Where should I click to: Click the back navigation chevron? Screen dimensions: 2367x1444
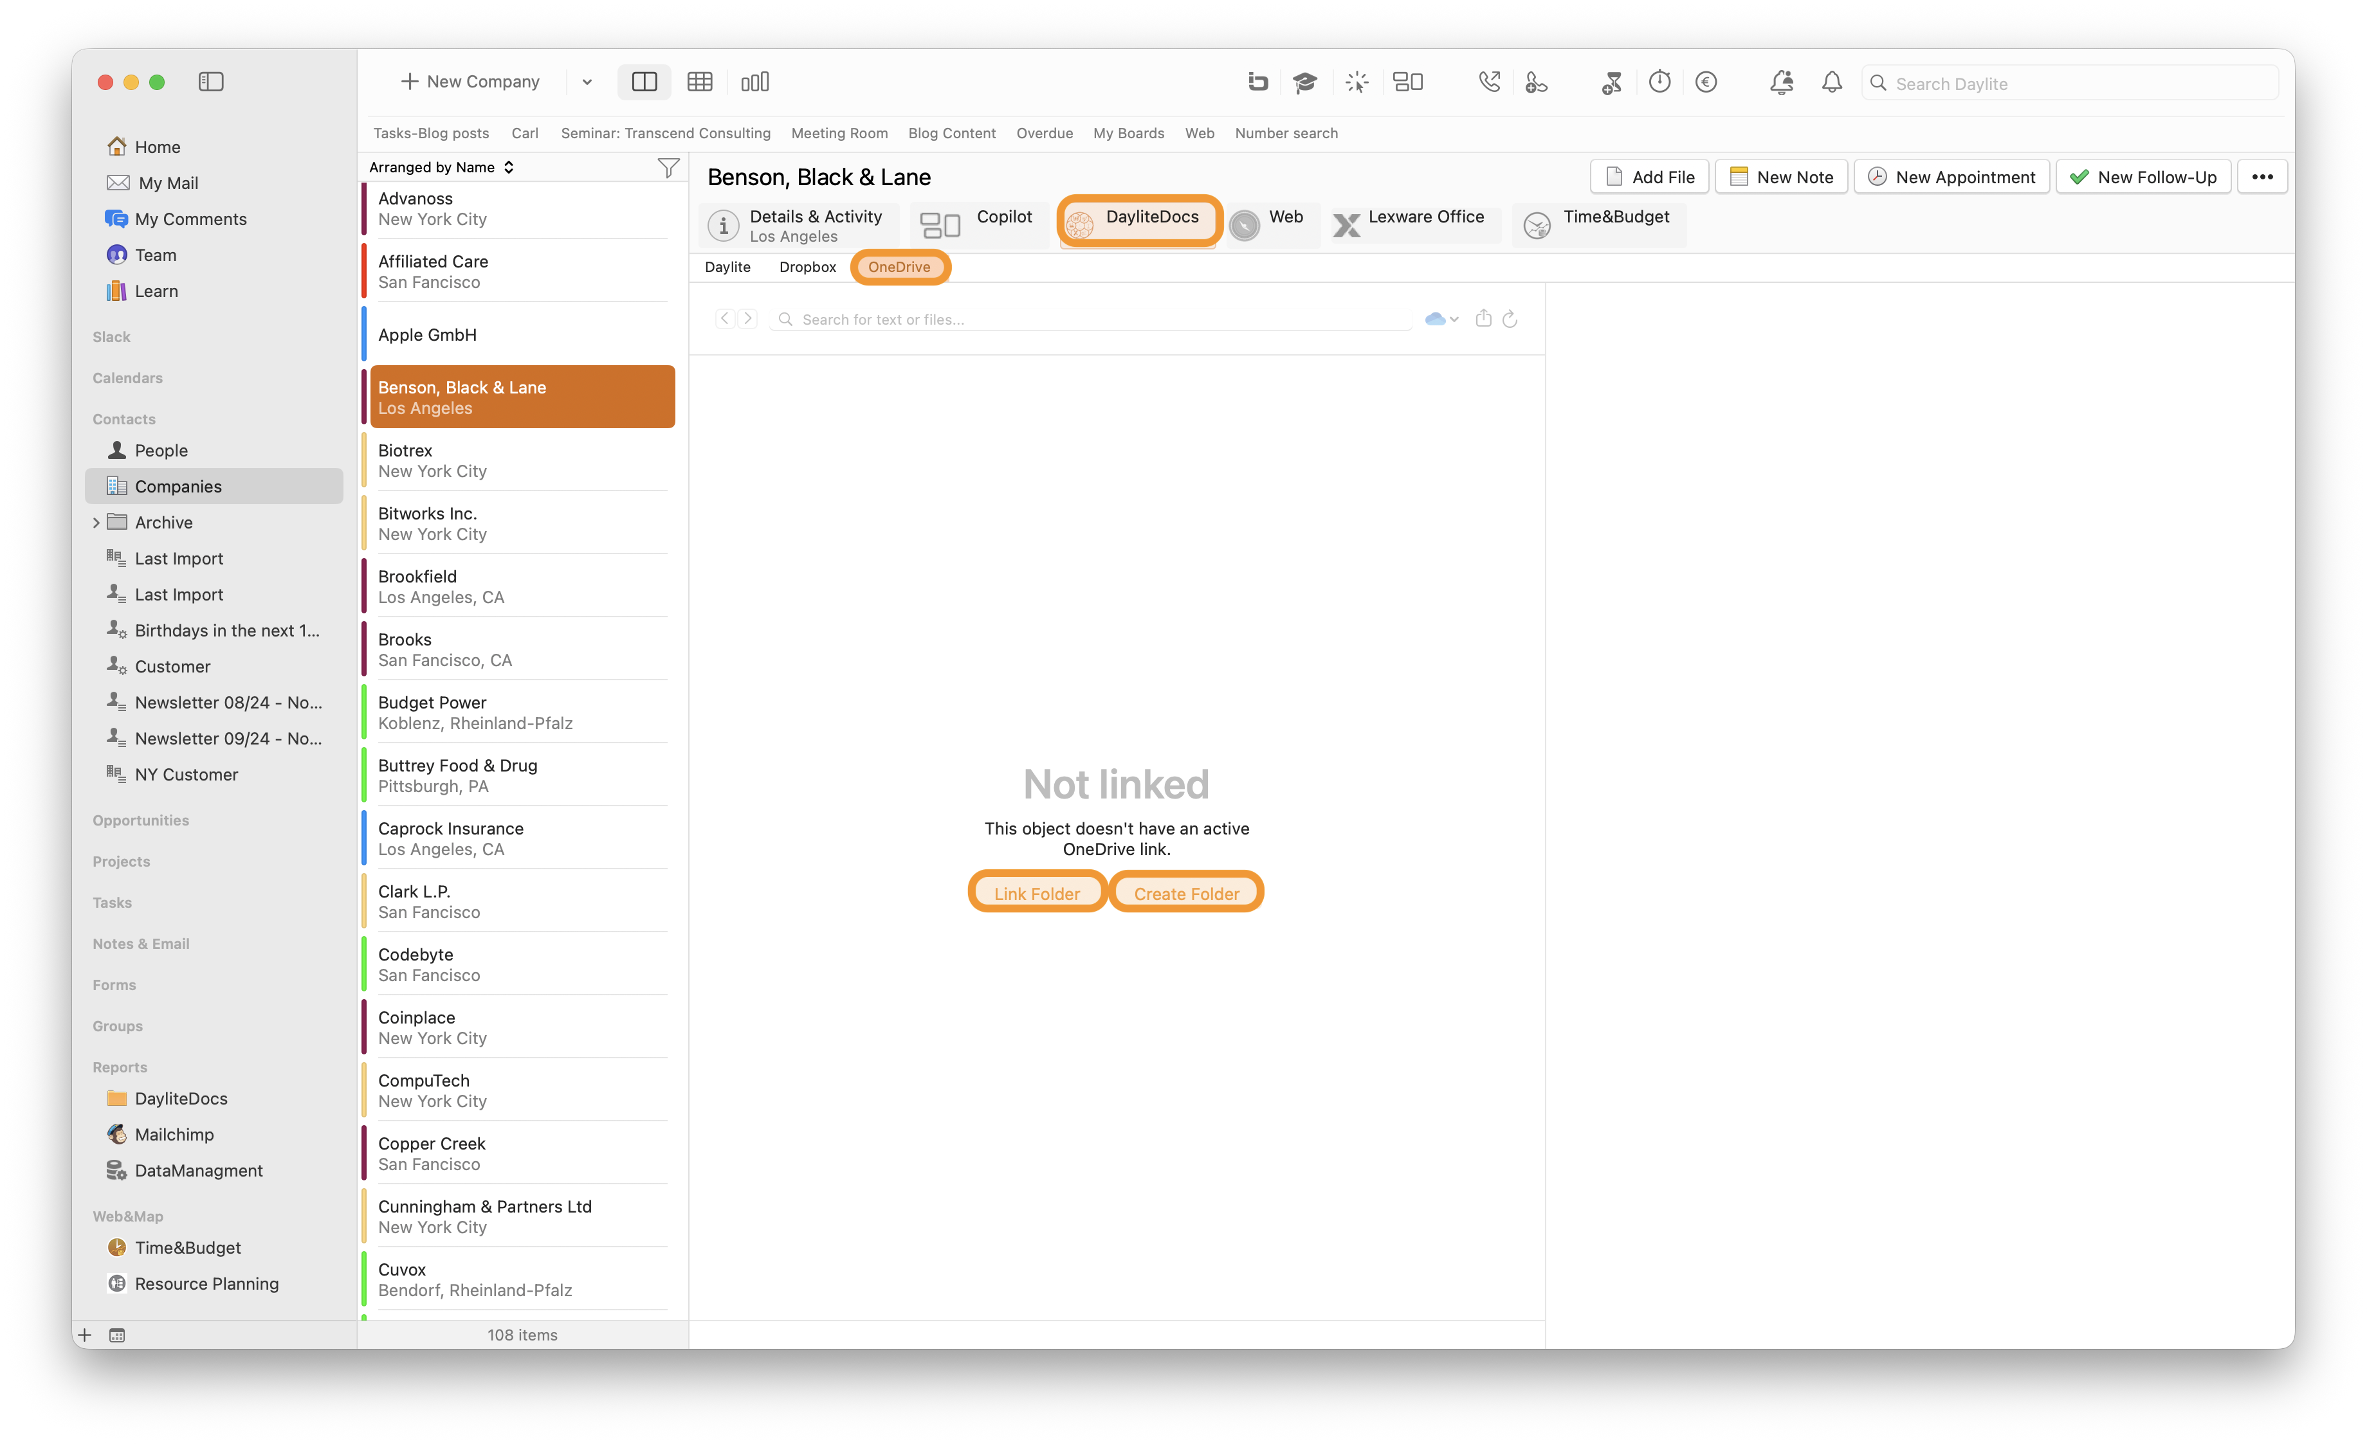point(726,319)
